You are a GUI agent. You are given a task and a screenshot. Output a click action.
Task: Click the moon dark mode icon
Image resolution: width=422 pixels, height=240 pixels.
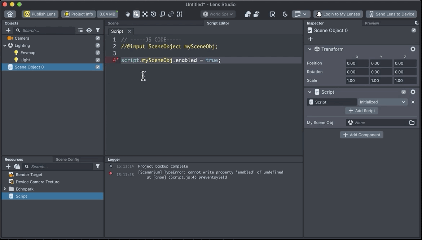coord(285,14)
